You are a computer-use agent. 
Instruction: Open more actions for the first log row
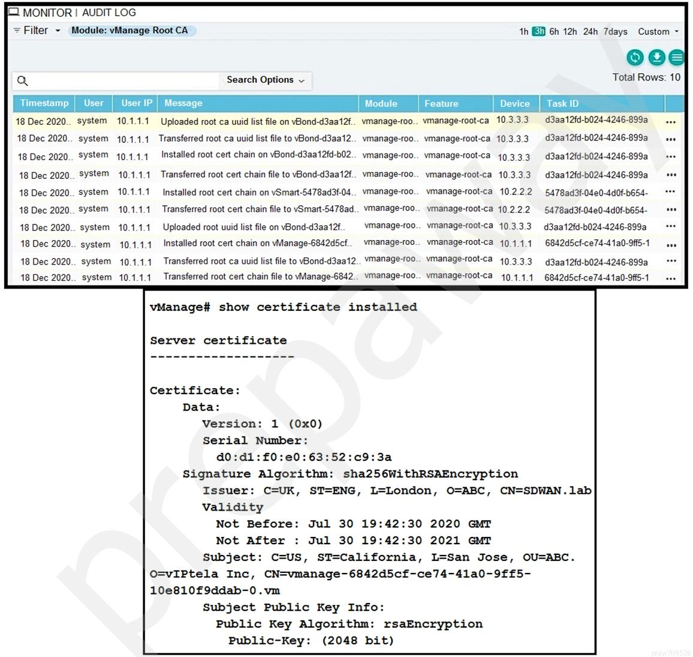coord(670,122)
